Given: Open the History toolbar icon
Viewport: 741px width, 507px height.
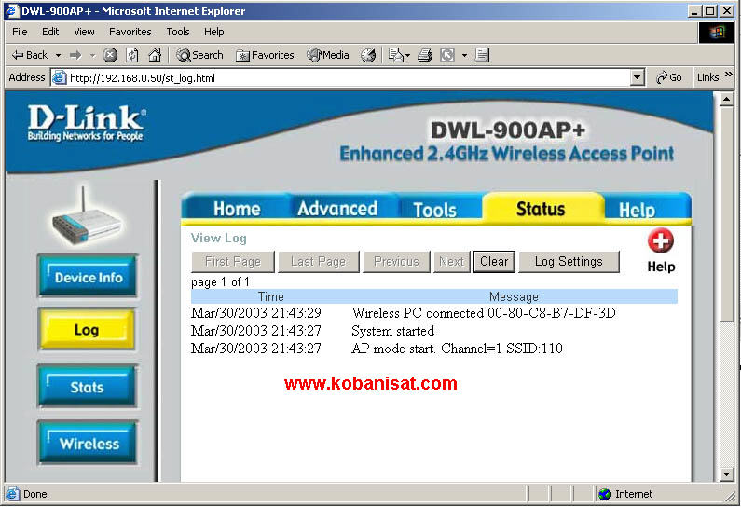Looking at the screenshot, I should 368,55.
